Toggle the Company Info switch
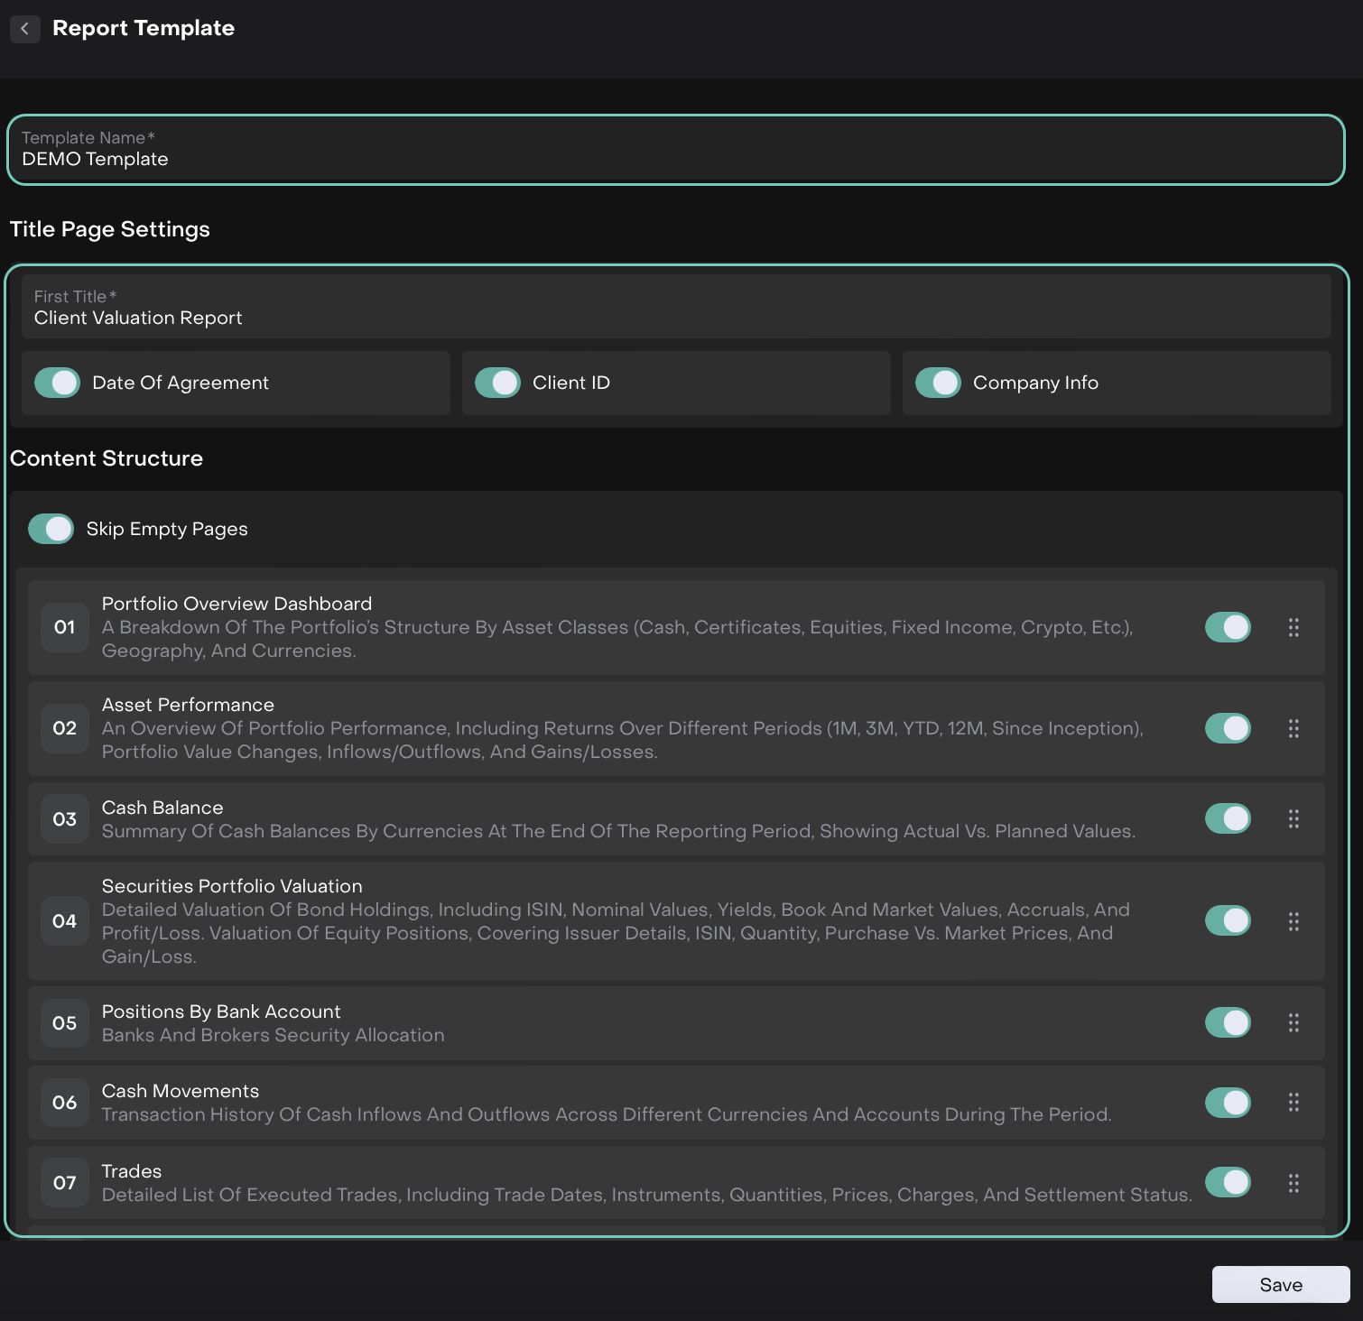This screenshot has width=1363, height=1321. 938,383
